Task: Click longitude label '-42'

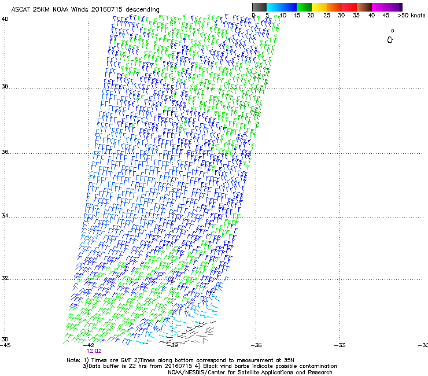Action: [x=89, y=345]
